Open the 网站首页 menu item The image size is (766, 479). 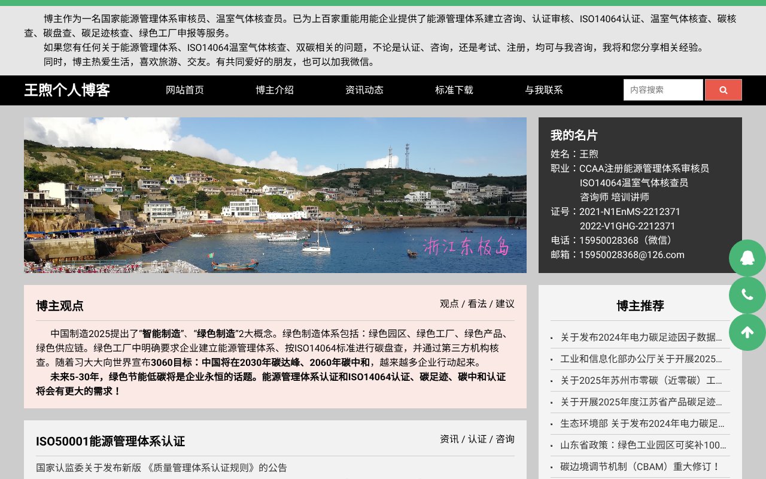(x=184, y=90)
